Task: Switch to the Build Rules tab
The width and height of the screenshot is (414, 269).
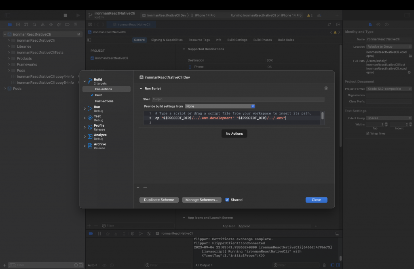Action: tap(286, 40)
